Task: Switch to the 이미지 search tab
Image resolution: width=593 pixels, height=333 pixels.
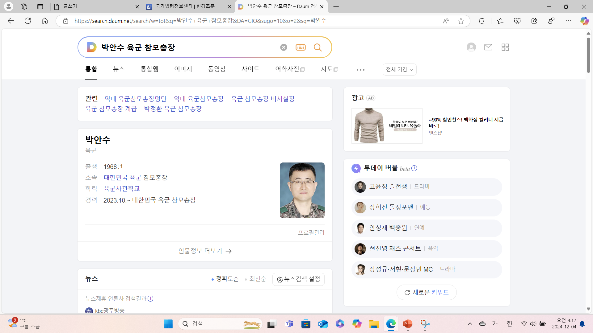Action: tap(183, 69)
